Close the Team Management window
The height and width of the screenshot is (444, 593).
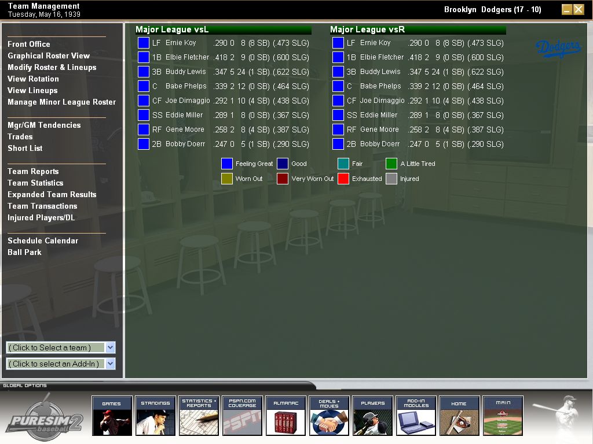[x=579, y=9]
